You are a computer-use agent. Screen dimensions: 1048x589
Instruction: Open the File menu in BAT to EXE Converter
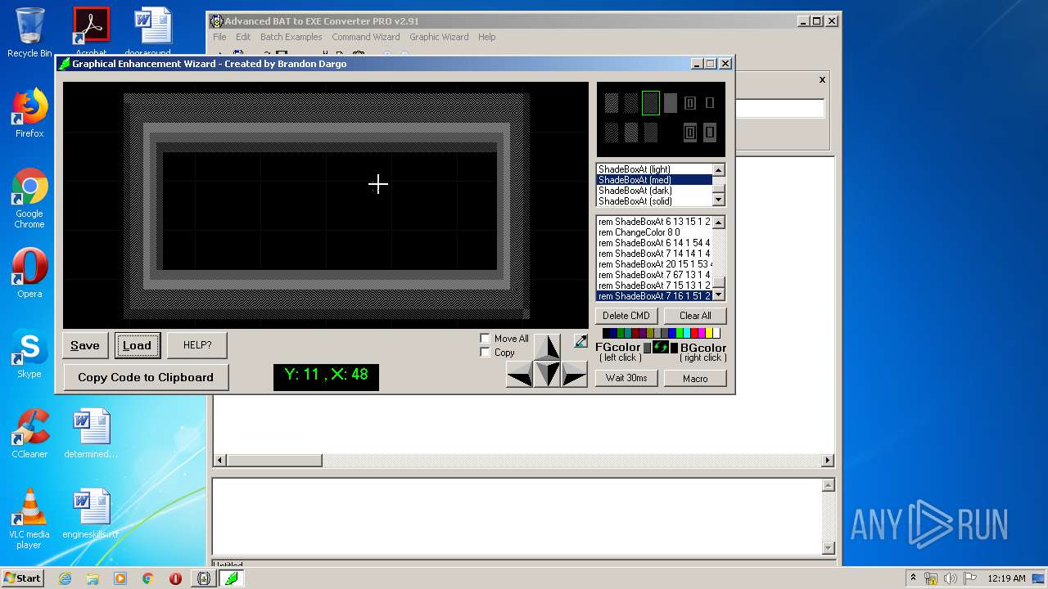[x=219, y=37]
